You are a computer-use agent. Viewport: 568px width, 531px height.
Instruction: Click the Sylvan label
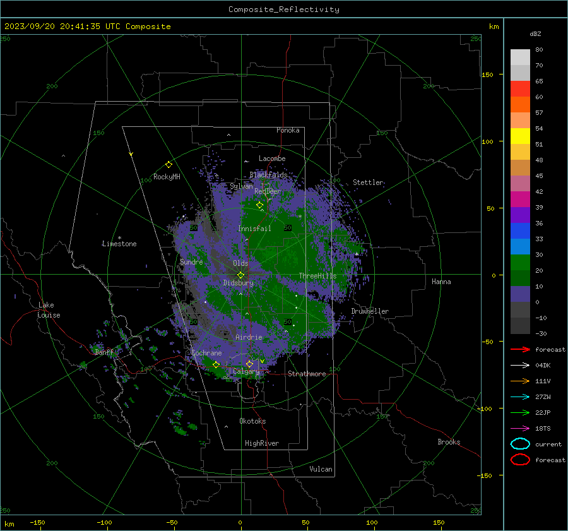click(241, 186)
